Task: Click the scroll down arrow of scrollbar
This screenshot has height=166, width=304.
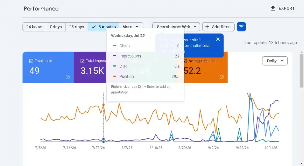Action: [x=302, y=164]
